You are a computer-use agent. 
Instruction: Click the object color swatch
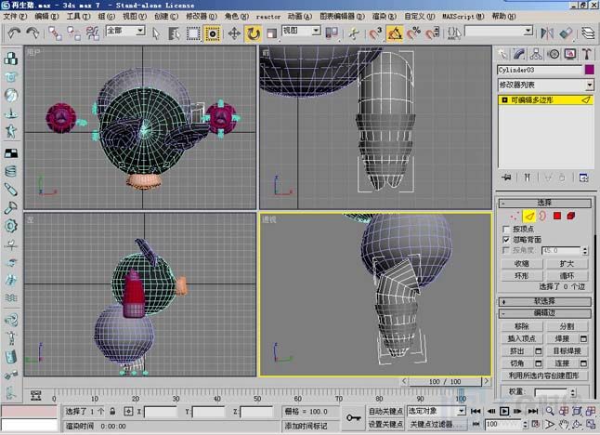tap(589, 70)
